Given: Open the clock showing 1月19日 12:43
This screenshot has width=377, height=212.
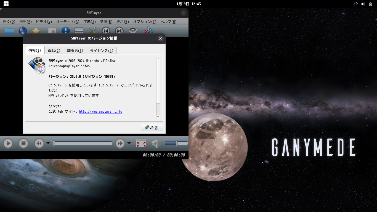Looking at the screenshot, I should (x=189, y=4).
